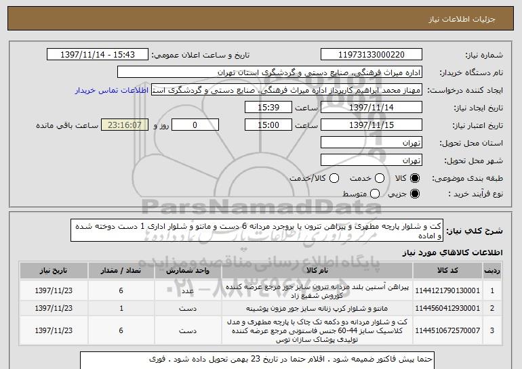Click the validity time field 15:00
This screenshot has width=522, height=369.
tap(268, 125)
